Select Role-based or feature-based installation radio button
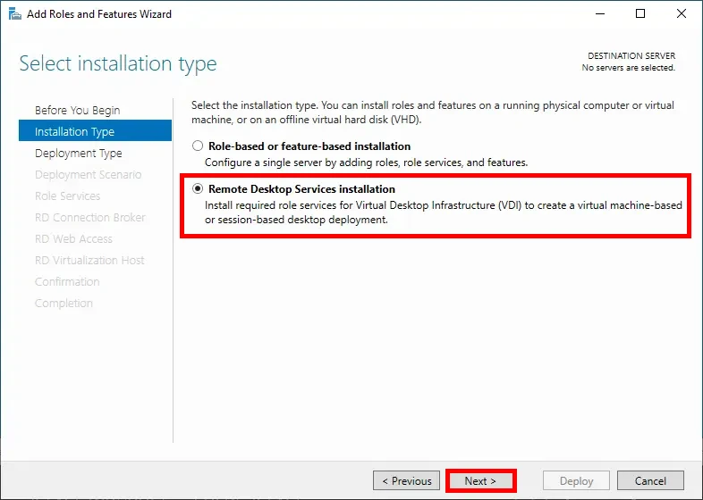Viewport: 703px width, 500px height. (x=198, y=146)
